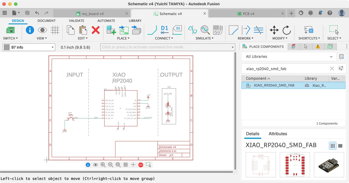This screenshot has height=183, width=349.
Task: Select the Move four-arrow tool
Action: [x=274, y=30]
